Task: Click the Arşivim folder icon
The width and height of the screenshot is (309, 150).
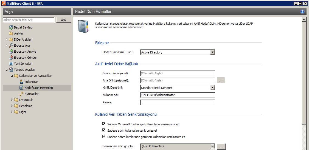Action: tap(11, 33)
